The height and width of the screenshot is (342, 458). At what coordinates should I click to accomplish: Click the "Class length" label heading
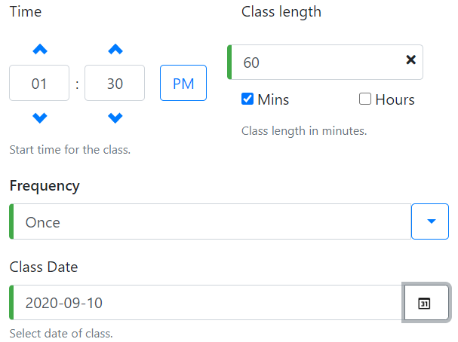point(281,11)
